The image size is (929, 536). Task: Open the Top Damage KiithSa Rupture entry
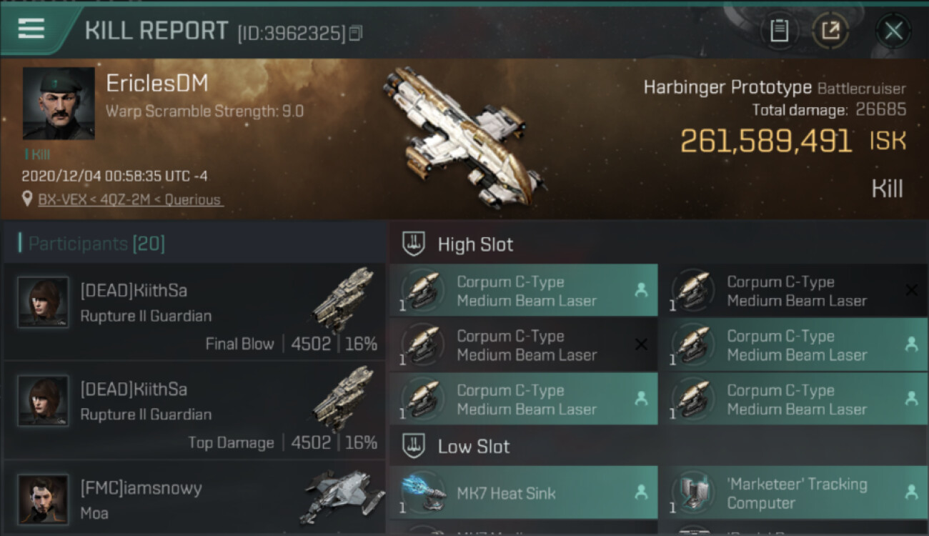point(194,411)
